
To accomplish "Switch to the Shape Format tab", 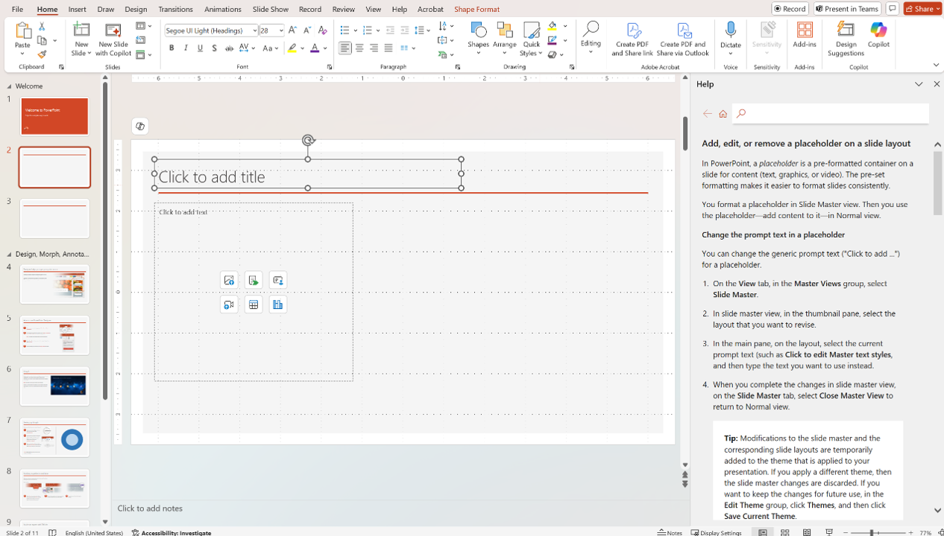I will pos(476,9).
